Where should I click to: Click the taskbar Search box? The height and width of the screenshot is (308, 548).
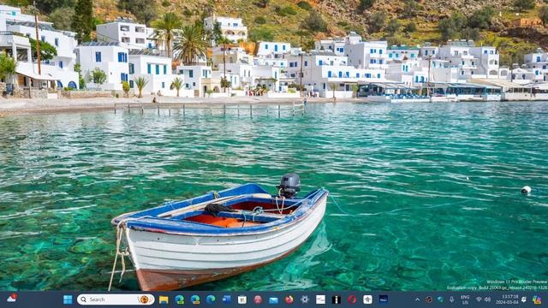[116, 299]
